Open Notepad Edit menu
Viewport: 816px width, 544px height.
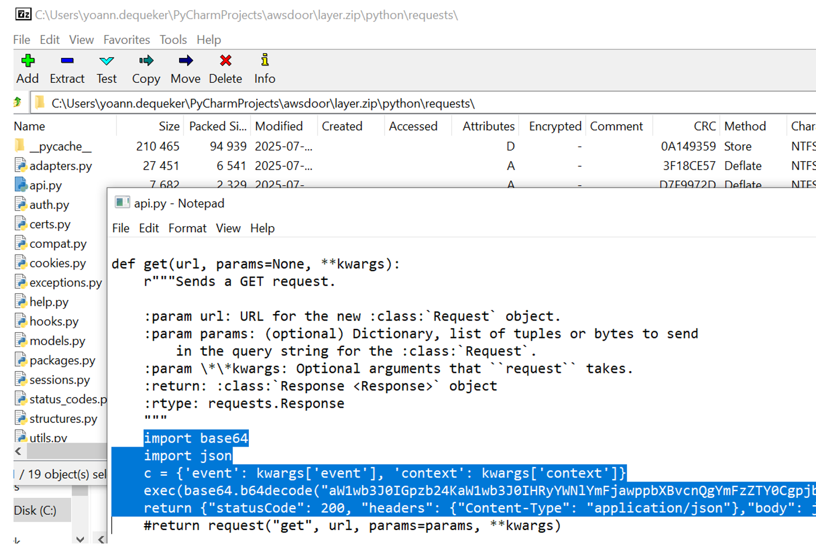[x=149, y=228]
